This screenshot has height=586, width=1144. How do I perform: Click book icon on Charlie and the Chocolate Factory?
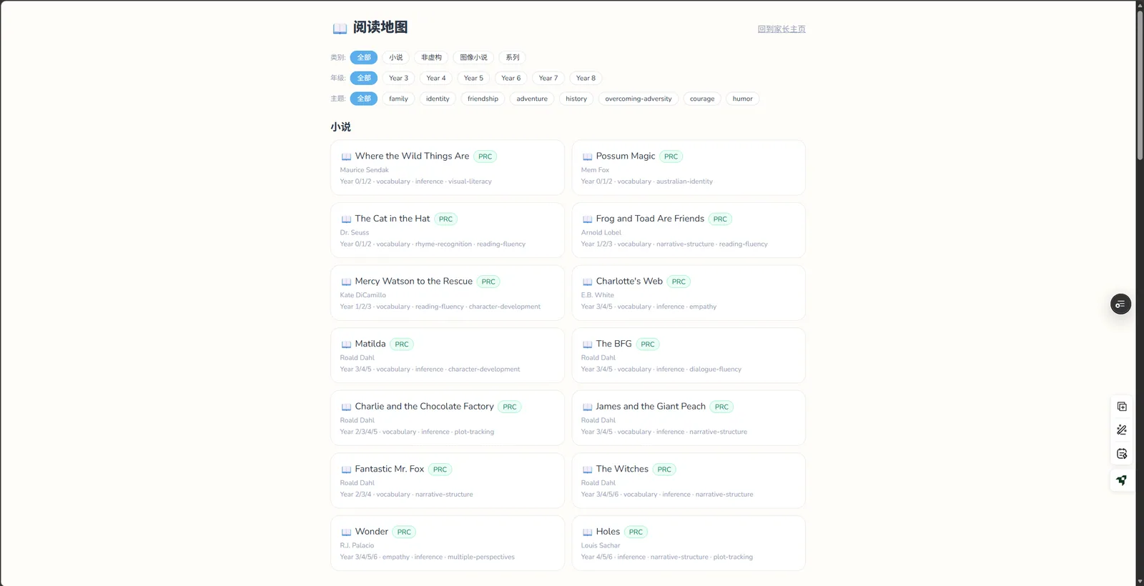(x=346, y=407)
